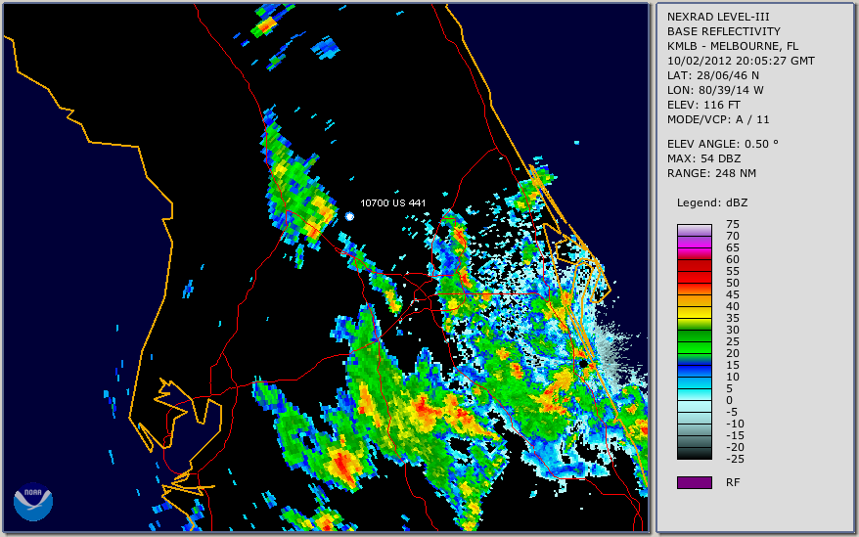Screen dimensions: 859x537
Task: Click the 75 value on the legend
Action: (x=733, y=224)
